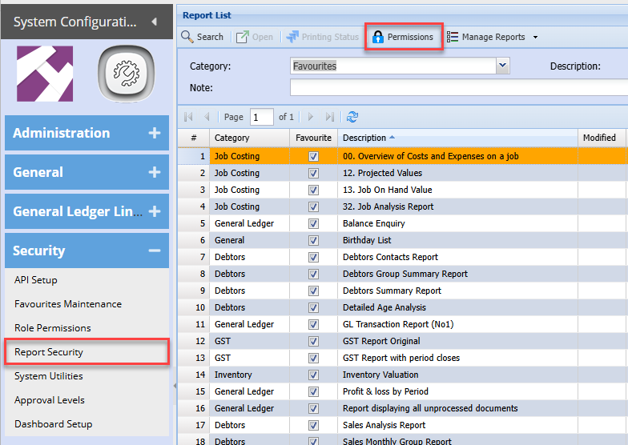Collapse the sidebar with the top arrow
This screenshot has height=445, width=628.
155,22
